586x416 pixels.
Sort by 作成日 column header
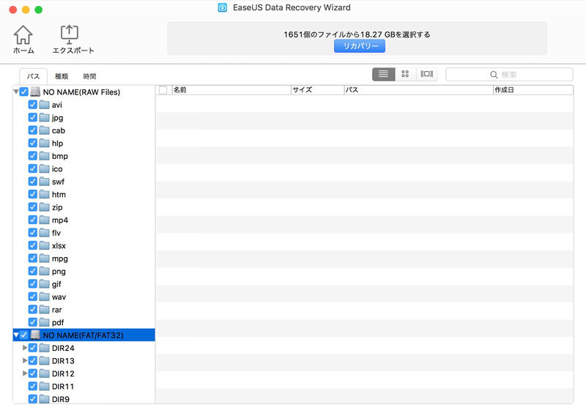point(533,90)
